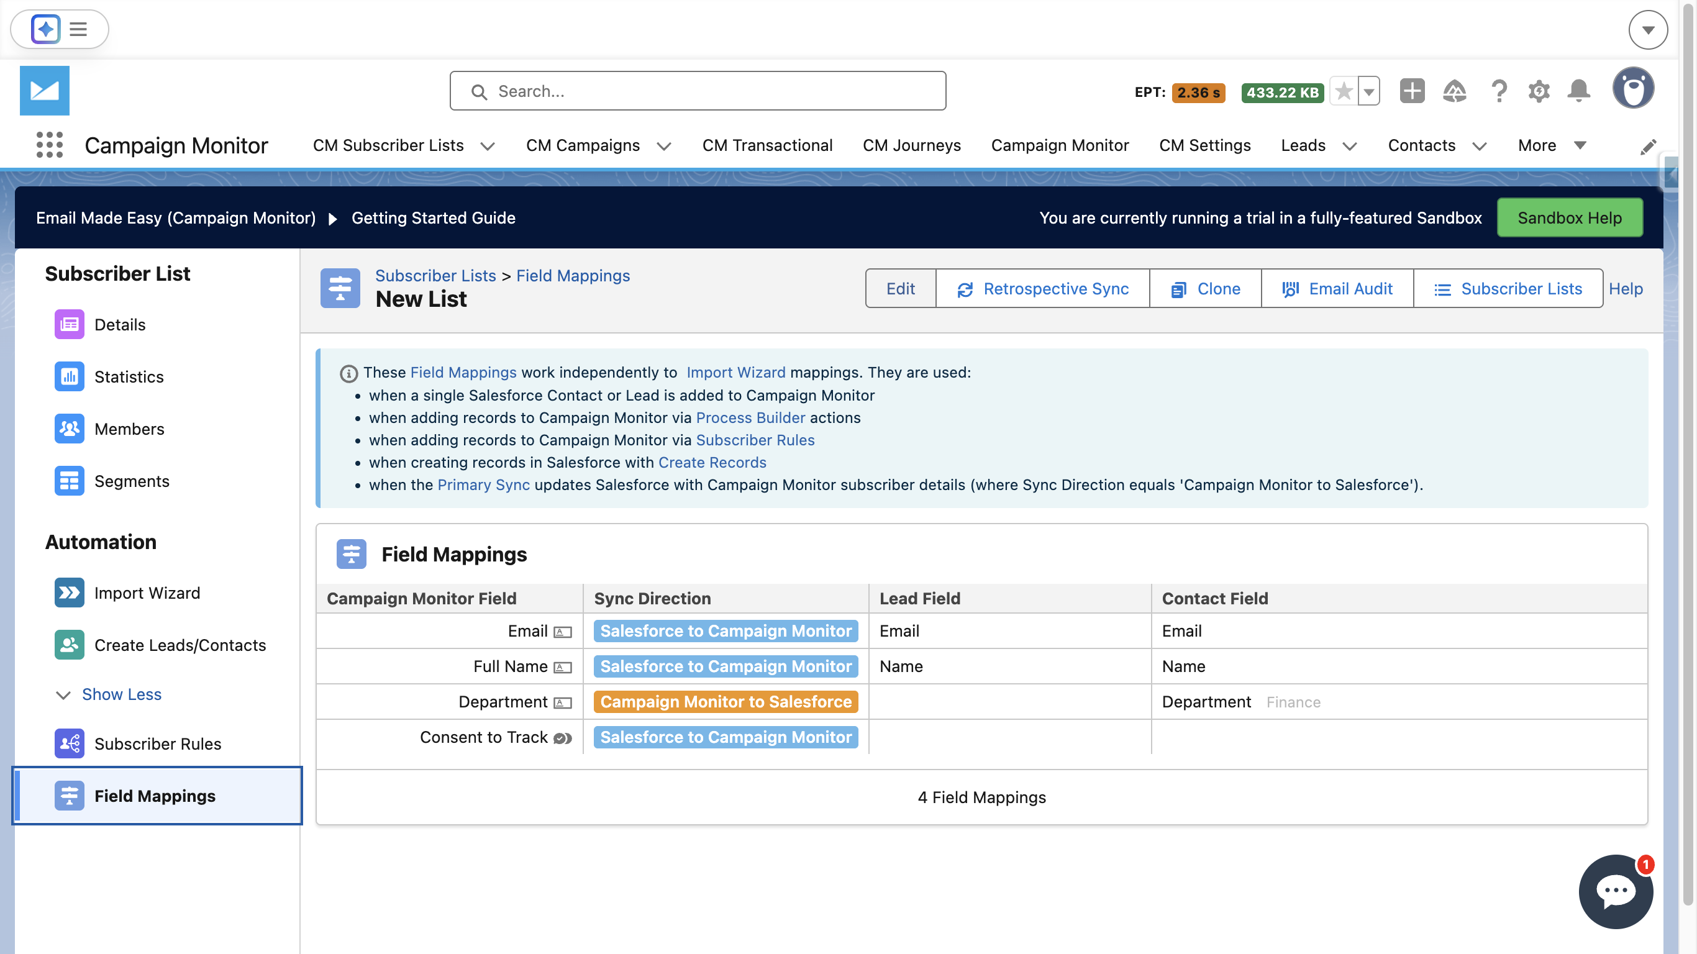Click Email row sync direction badge
1697x954 pixels.
726,630
